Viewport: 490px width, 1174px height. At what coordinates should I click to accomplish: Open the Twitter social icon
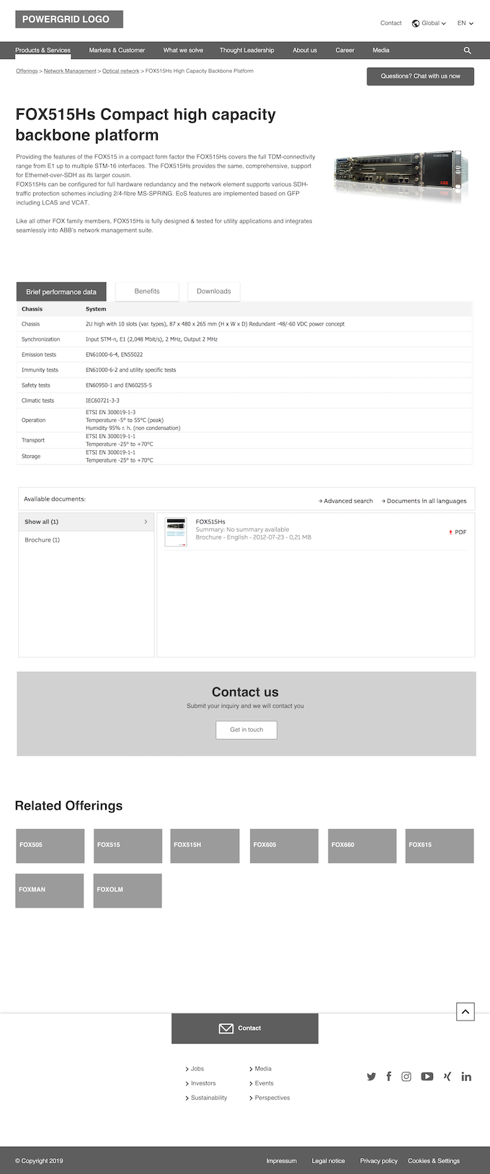coord(371,1076)
